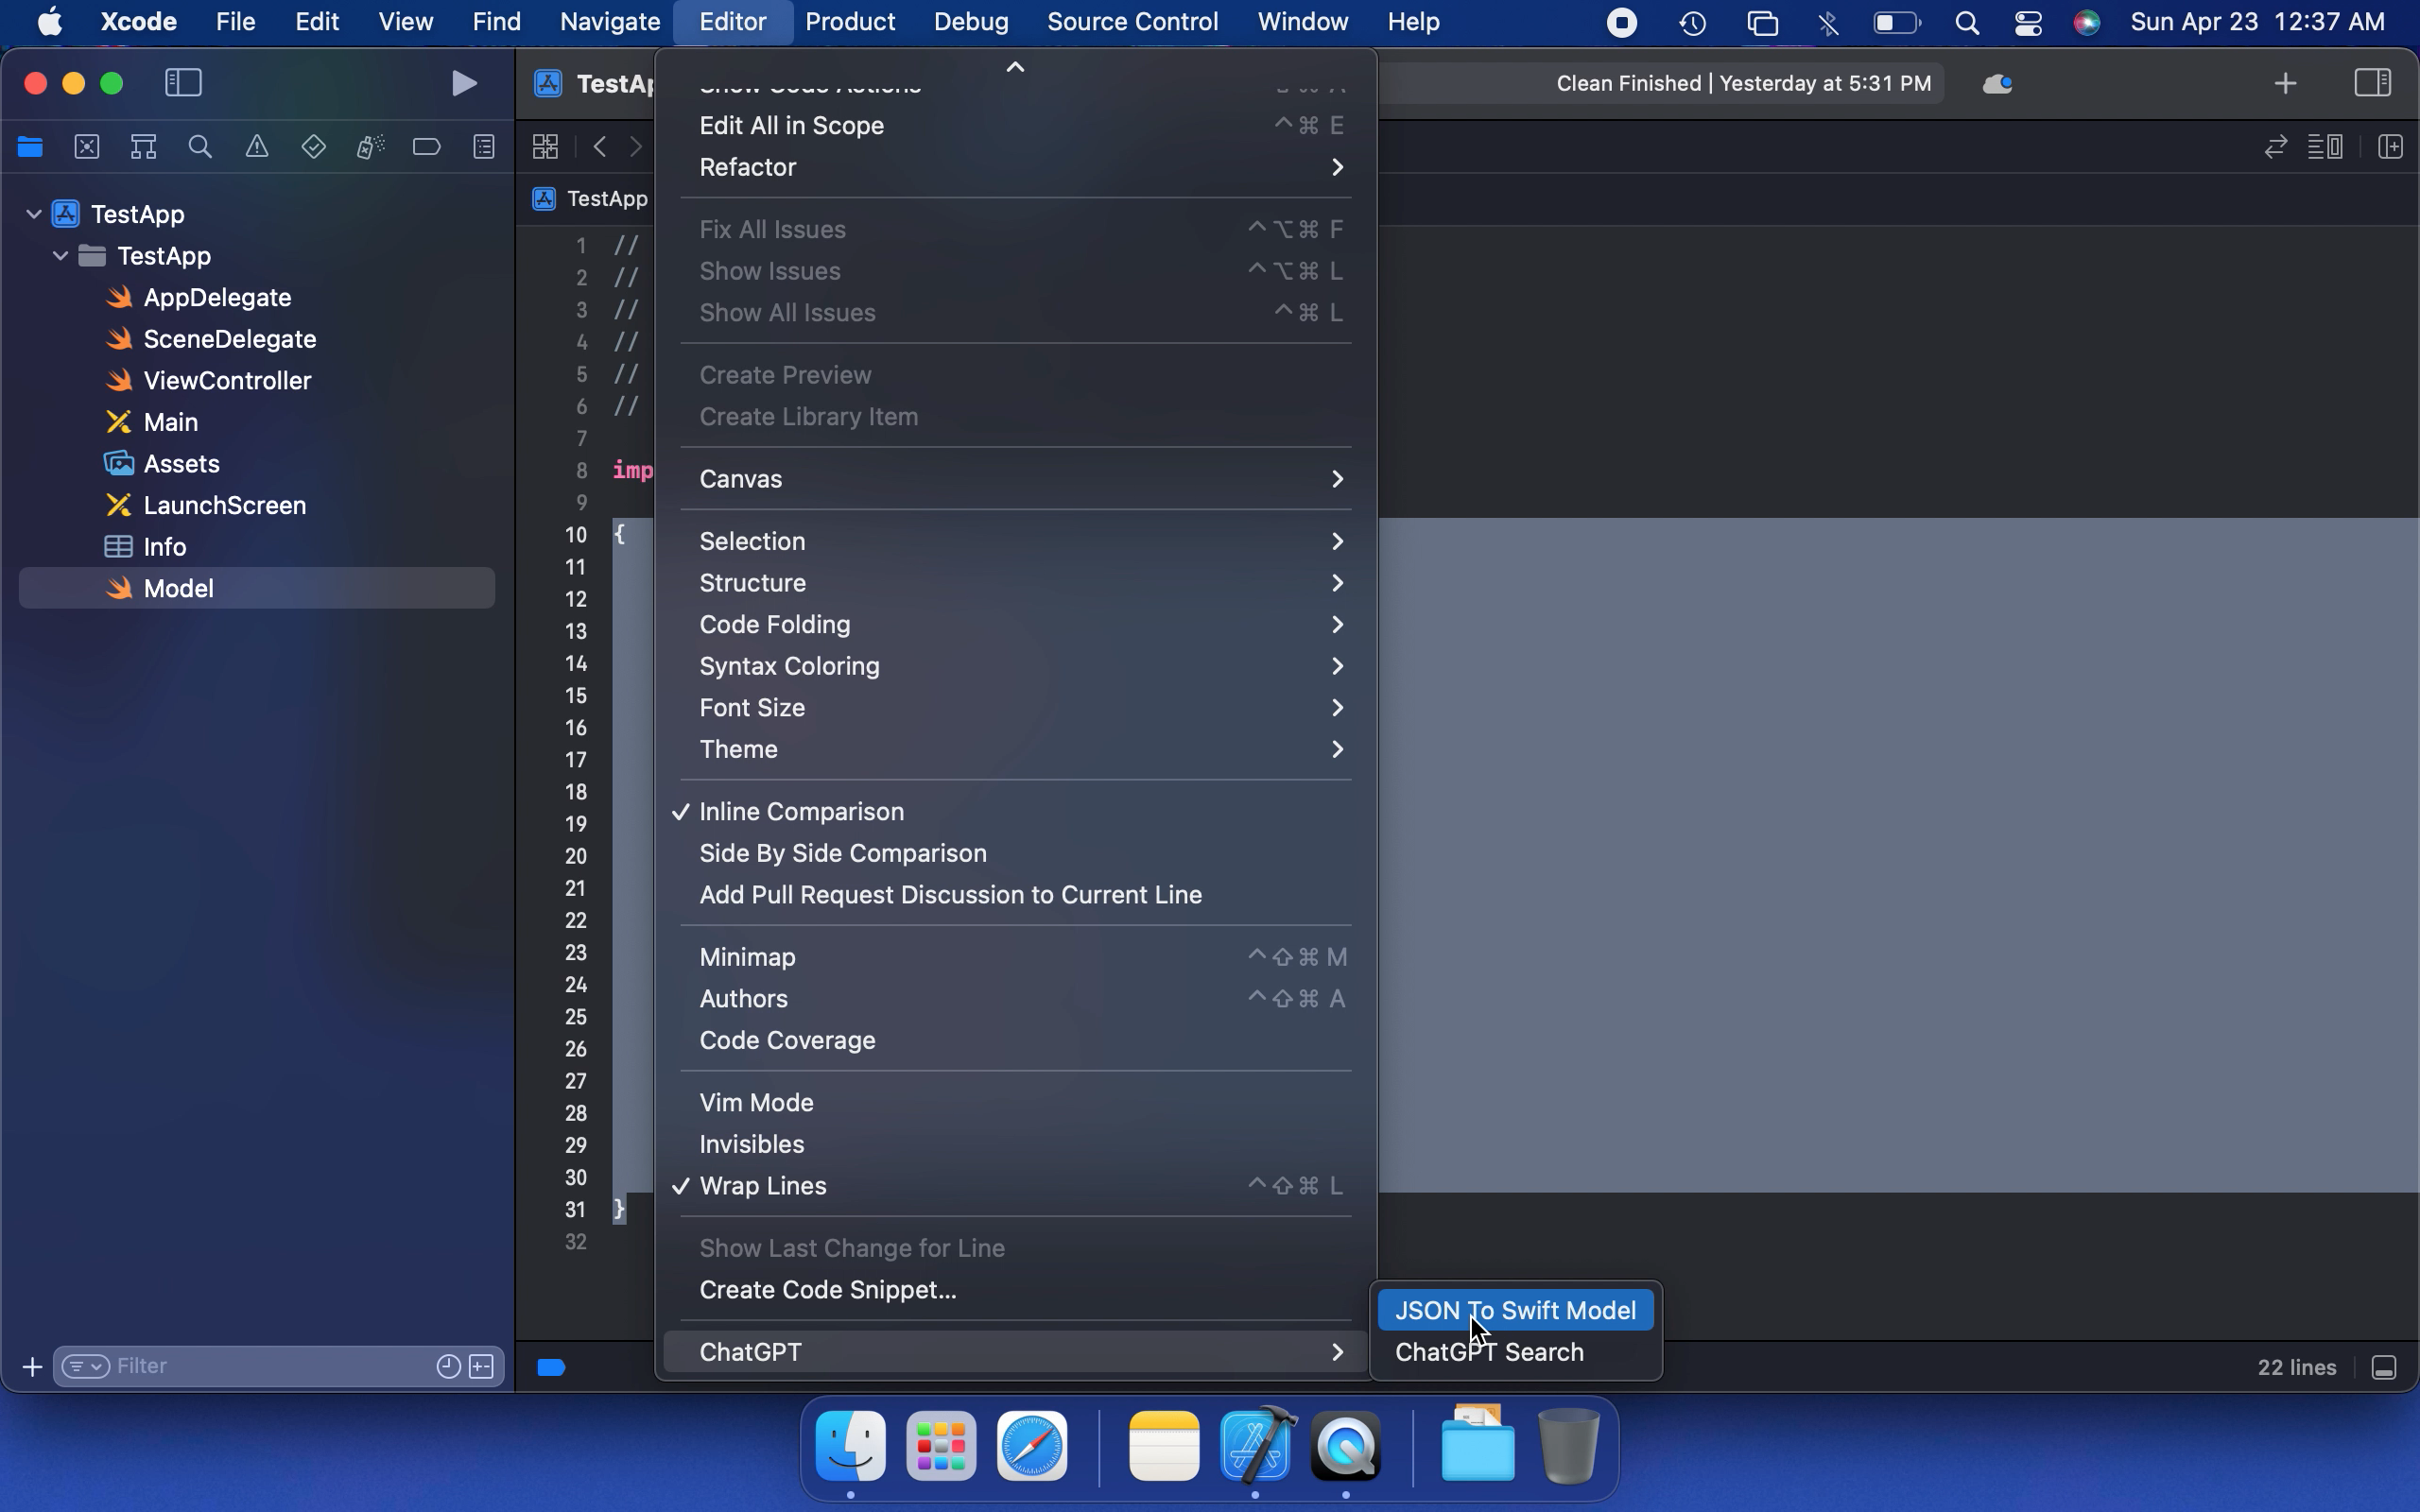Toggle the Wrap Lines option off
The image size is (2420, 1512).
(762, 1185)
